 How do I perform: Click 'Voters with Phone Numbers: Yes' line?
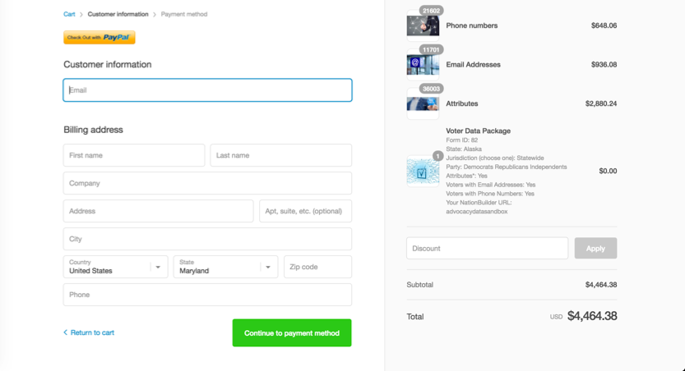tap(490, 194)
